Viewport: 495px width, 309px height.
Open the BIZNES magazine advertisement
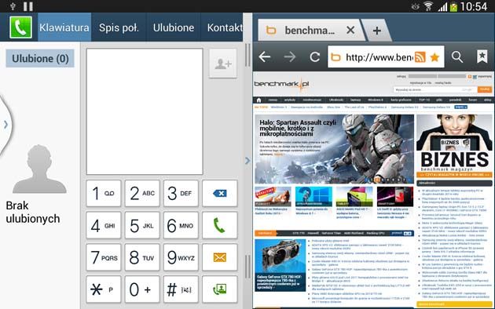[454, 146]
